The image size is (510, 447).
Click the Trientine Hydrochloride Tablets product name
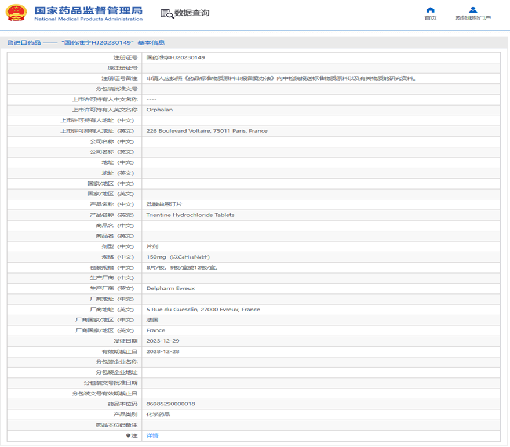point(190,215)
